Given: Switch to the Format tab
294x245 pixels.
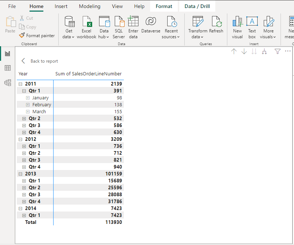Looking at the screenshot, I should 164,6.
